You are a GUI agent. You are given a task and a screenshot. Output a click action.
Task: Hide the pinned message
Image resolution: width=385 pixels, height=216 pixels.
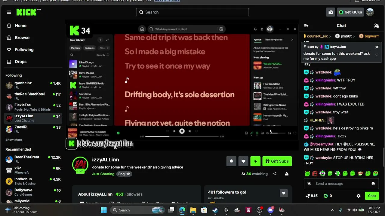click(x=377, y=47)
